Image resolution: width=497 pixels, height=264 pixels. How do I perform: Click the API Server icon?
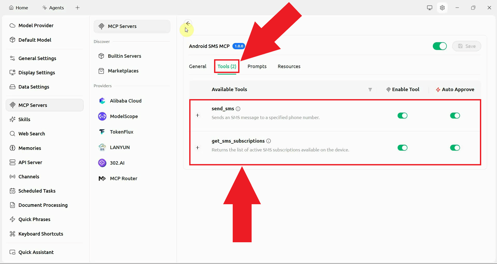pos(12,162)
